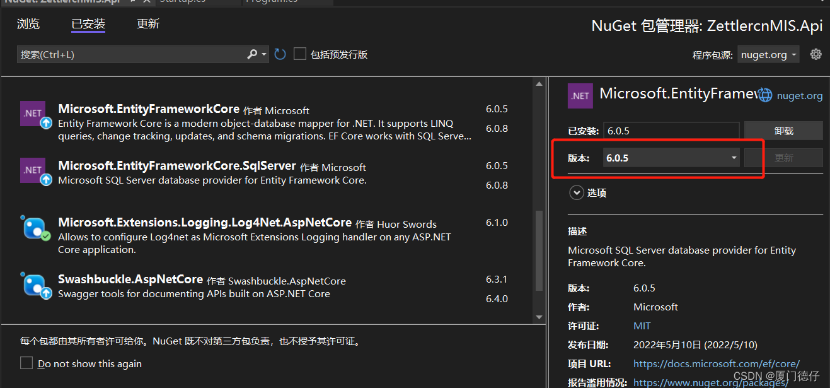Click the EntityFrameworkCore.SqlServer package icon
830x388 pixels.
(x=33, y=170)
